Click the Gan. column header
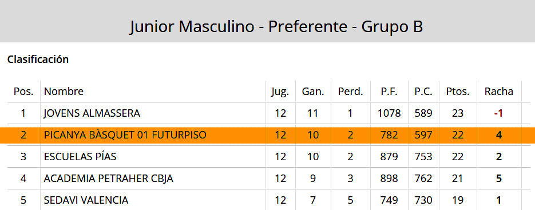Viewport: 535px width, 210px height. click(313, 92)
